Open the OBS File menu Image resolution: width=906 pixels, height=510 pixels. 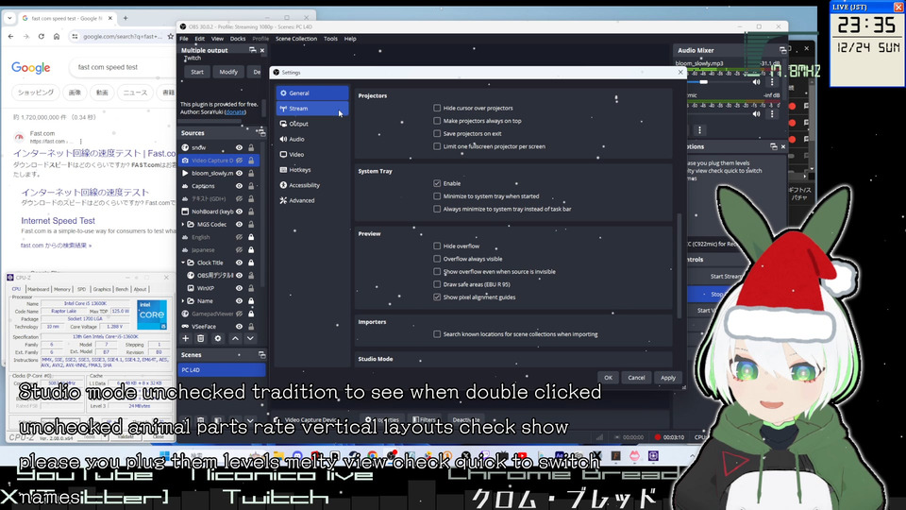coord(184,39)
